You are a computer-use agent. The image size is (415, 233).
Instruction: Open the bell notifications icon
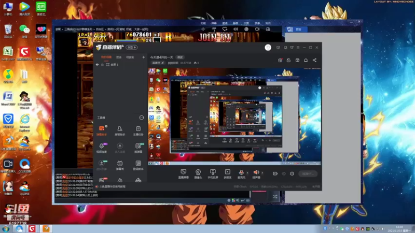coord(306,60)
